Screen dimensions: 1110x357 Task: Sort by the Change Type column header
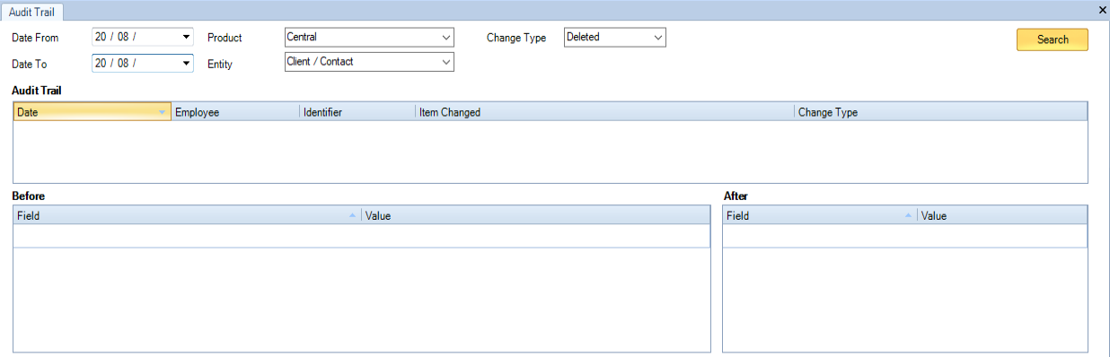point(940,112)
